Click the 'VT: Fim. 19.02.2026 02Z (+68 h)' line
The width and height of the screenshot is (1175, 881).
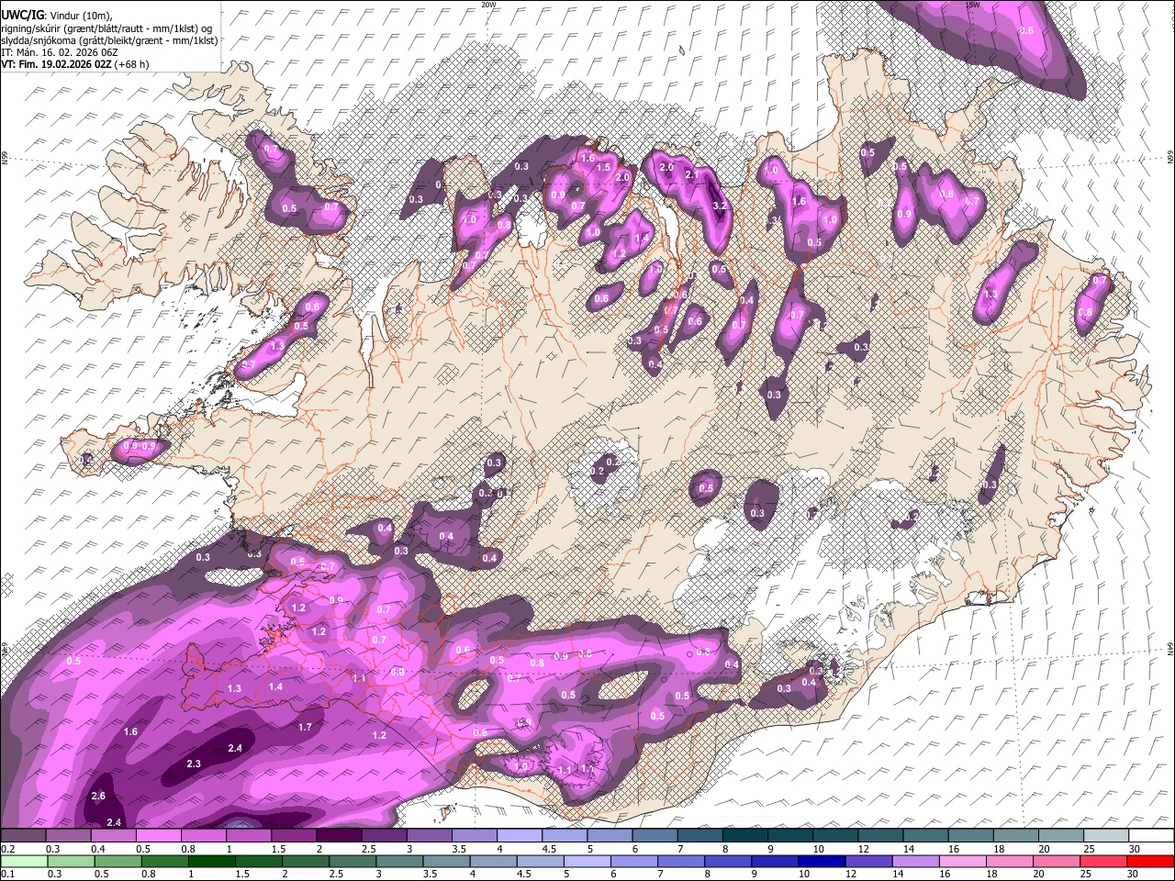75,64
